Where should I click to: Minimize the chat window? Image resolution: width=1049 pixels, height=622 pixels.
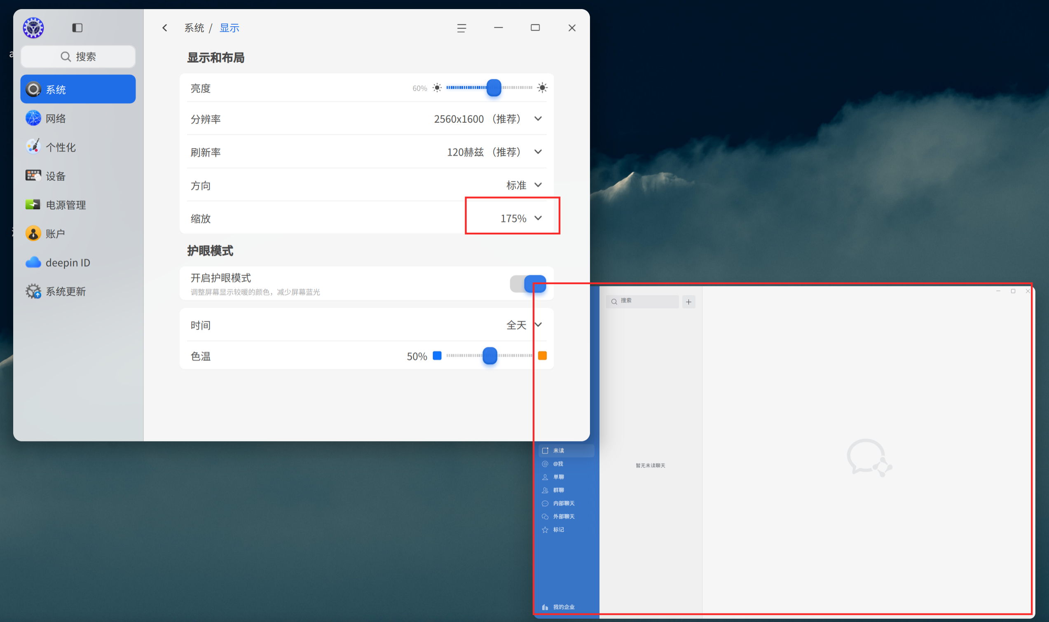click(x=998, y=291)
